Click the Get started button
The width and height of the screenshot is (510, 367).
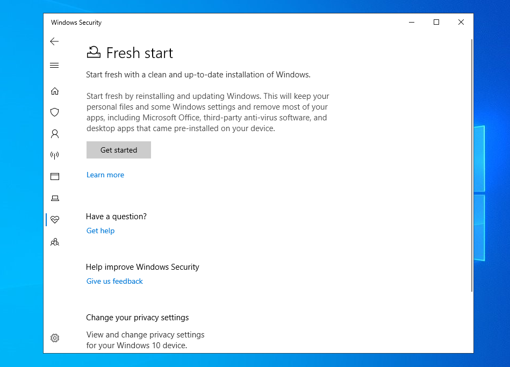point(119,150)
